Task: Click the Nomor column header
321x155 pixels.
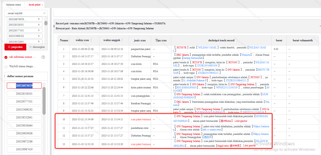Action: [64, 41]
